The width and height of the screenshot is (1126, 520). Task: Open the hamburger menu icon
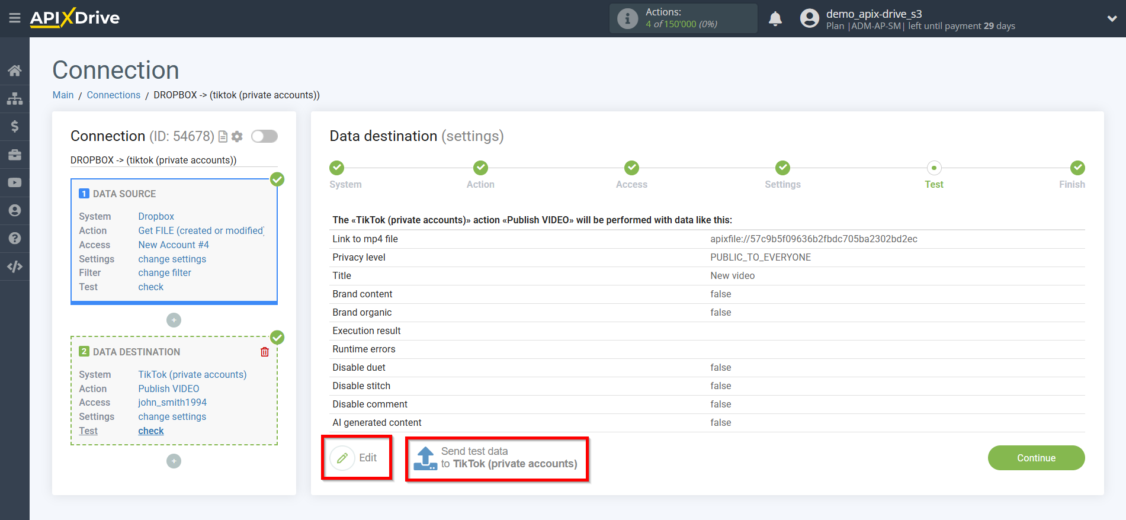(15, 18)
